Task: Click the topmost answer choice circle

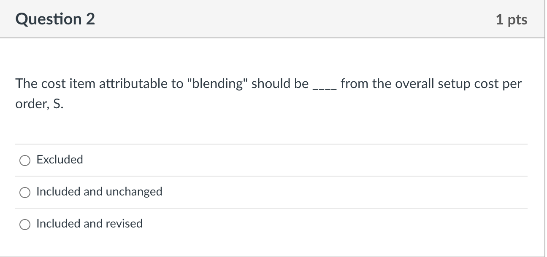Action: (x=24, y=160)
